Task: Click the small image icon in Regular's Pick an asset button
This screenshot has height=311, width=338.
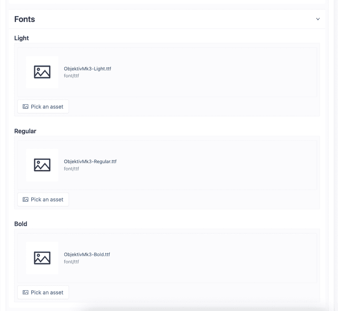Action: point(26,200)
